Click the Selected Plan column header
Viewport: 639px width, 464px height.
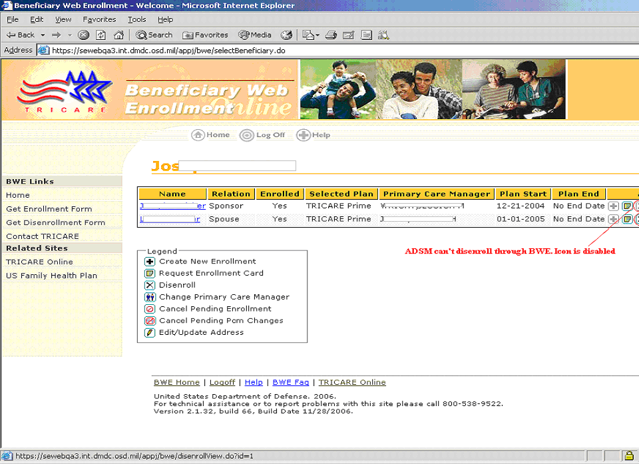pyautogui.click(x=341, y=194)
